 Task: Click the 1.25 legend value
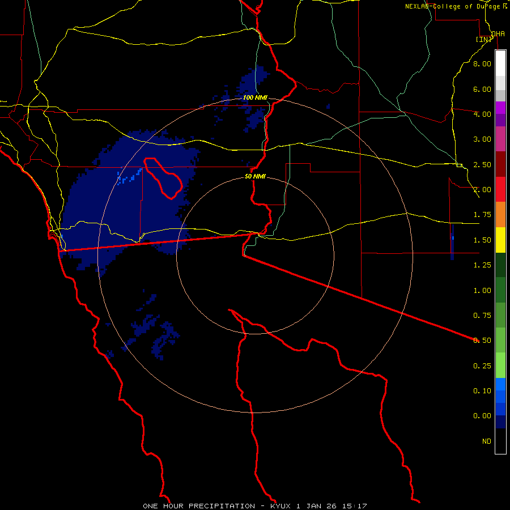tap(482, 265)
